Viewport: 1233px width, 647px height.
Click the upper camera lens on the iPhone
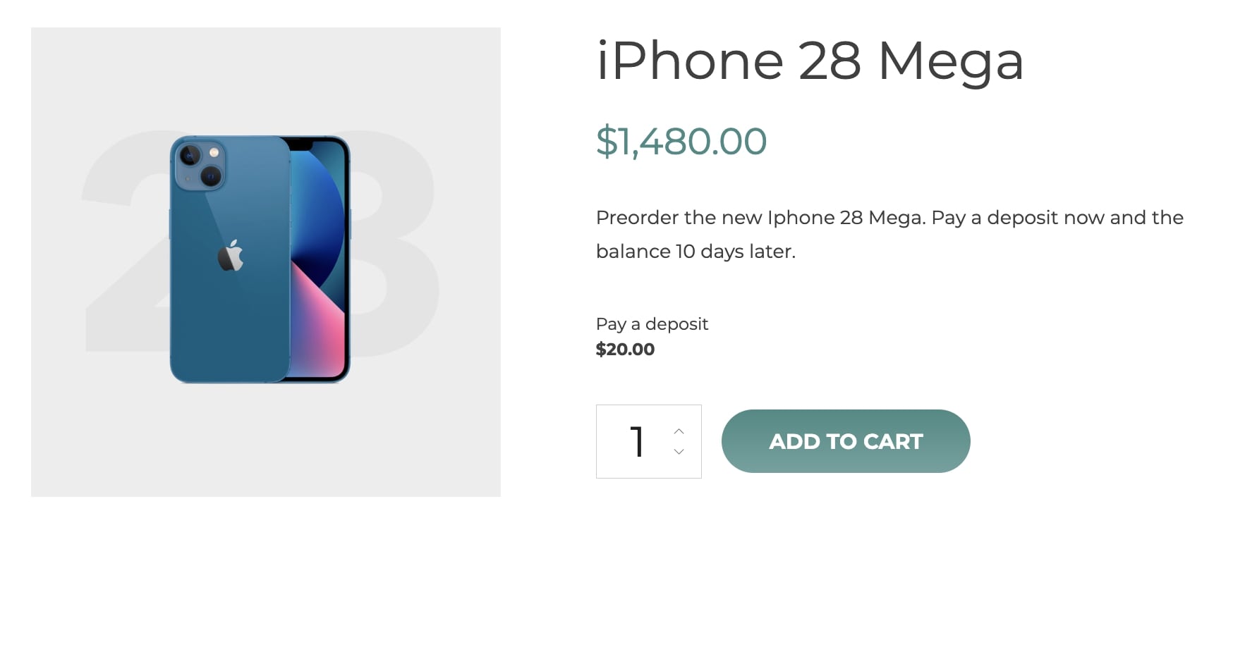tap(190, 155)
